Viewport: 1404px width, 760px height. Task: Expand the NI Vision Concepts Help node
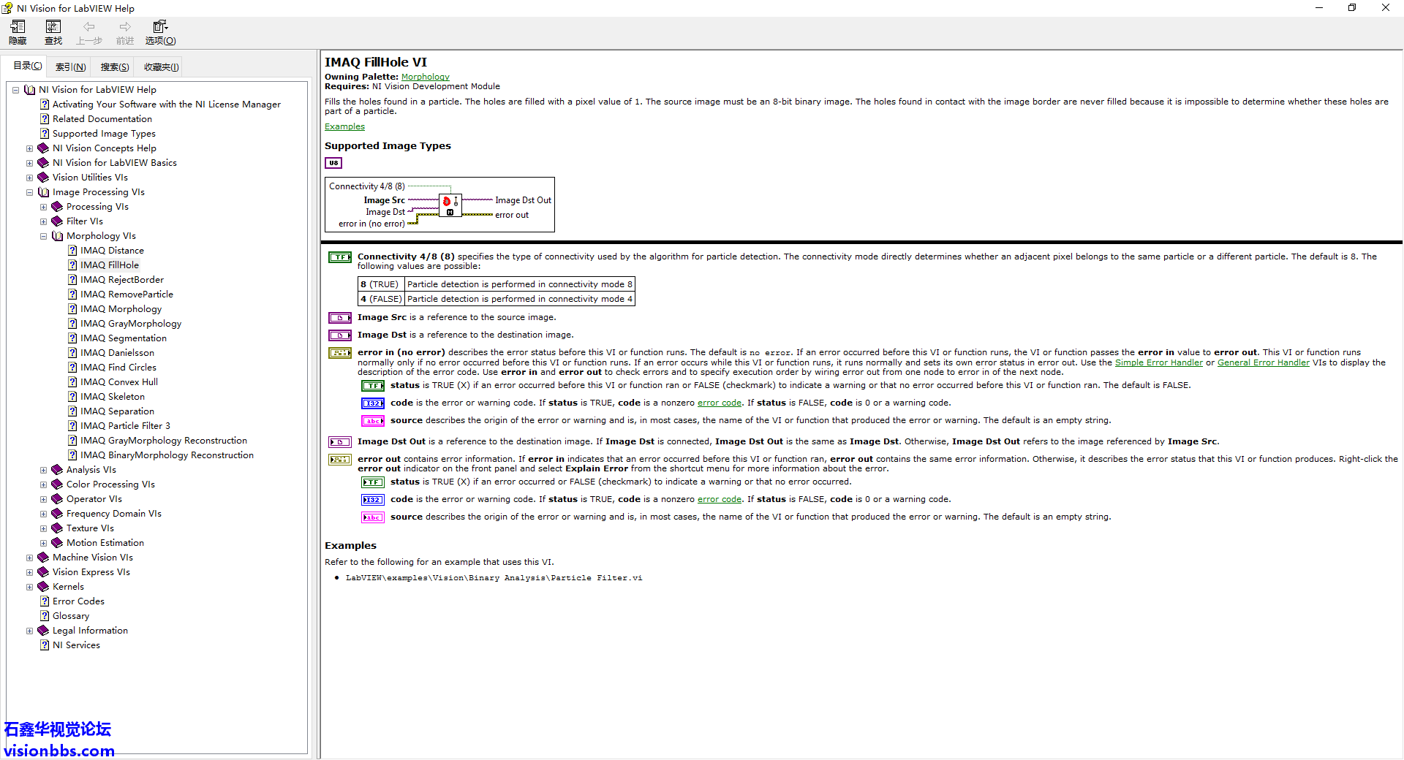click(29, 148)
